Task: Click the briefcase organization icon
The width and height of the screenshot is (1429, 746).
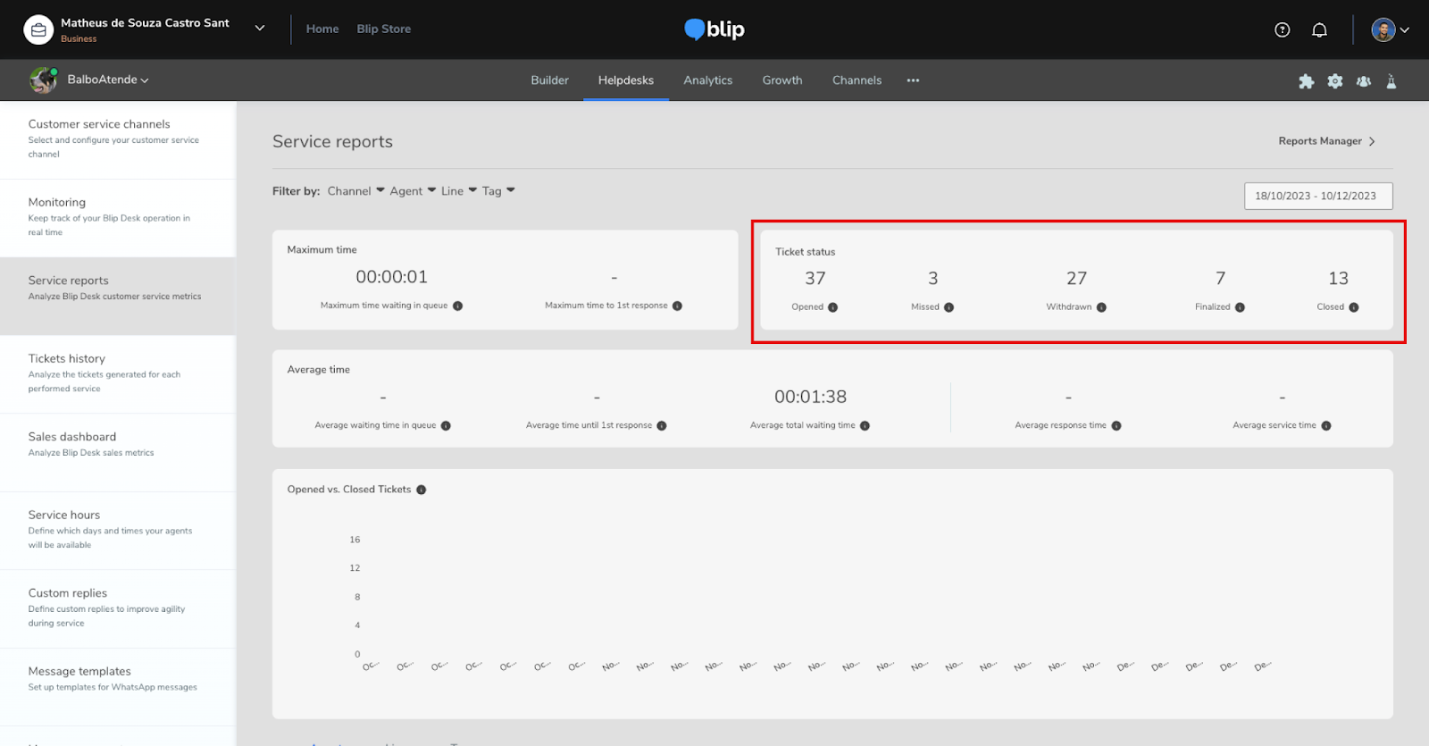Action: (38, 29)
